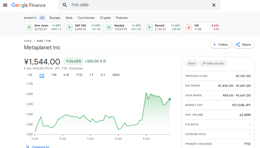Click the S&P 500 up-arrow icon
The height and width of the screenshot is (148, 260).
(x=70, y=27)
